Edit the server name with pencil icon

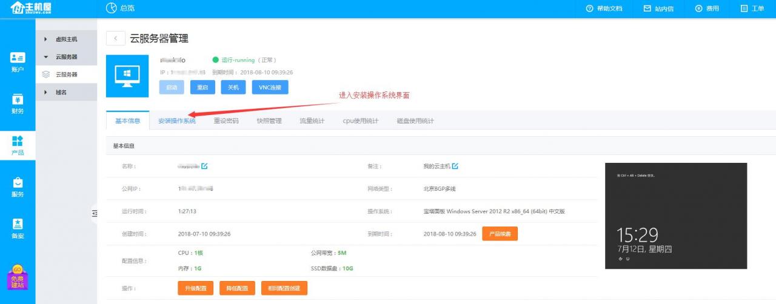point(204,166)
